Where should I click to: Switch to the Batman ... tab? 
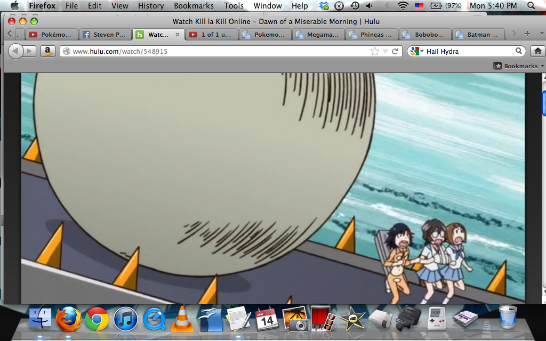(x=478, y=35)
